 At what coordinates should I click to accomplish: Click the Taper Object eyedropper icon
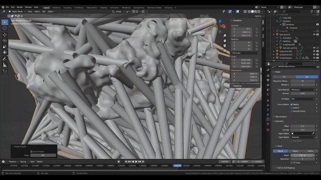(313, 133)
